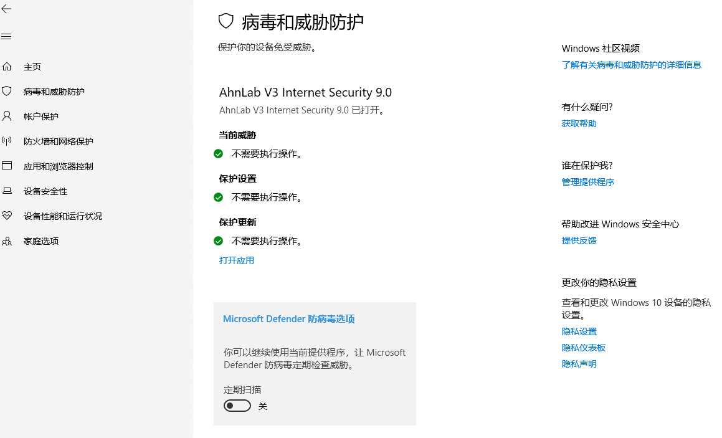The height and width of the screenshot is (438, 722).
Task: Expand the navigation via hamburger menu
Action: 6,36
